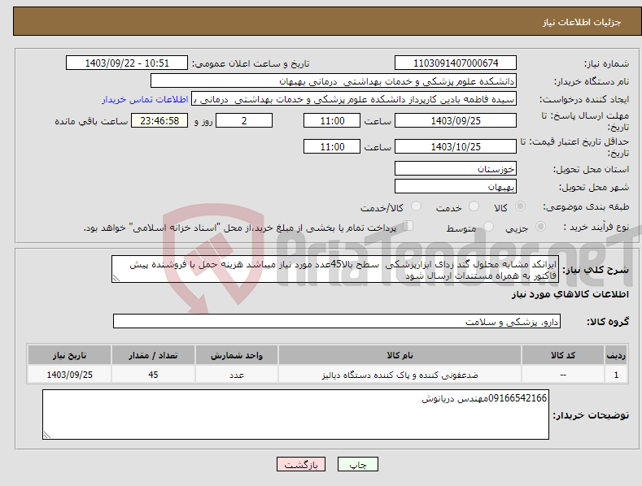Toggle the اسناد خزانه اسلامی payment checkbox
The image size is (642, 486).
point(408,225)
